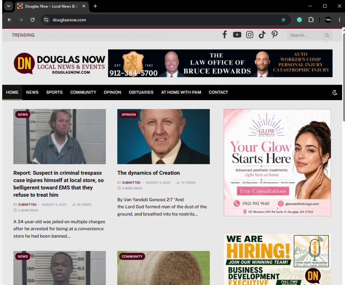
Task: Open the COMMUNITY menu item
Action: (83, 92)
